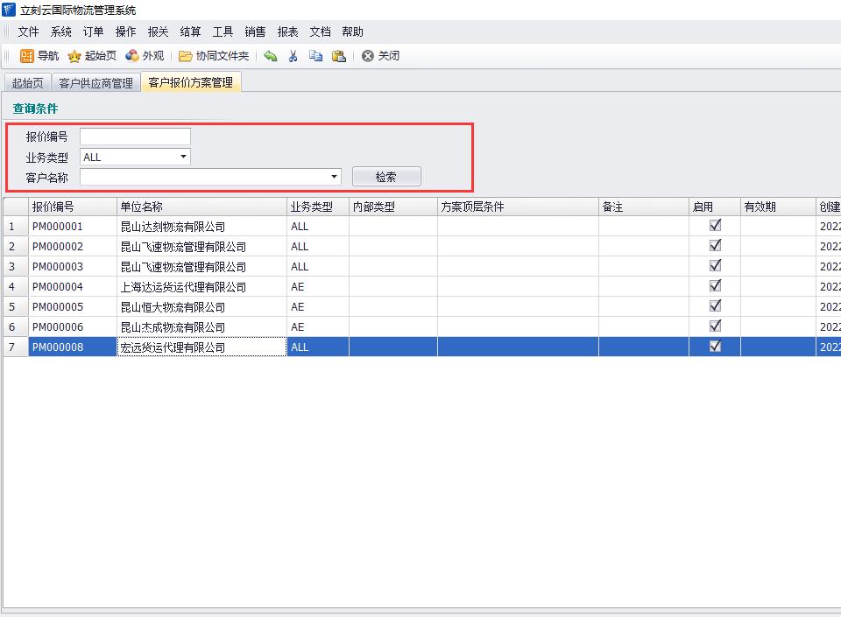Click the green undo arrow icon
The width and height of the screenshot is (841, 617).
[x=271, y=56]
